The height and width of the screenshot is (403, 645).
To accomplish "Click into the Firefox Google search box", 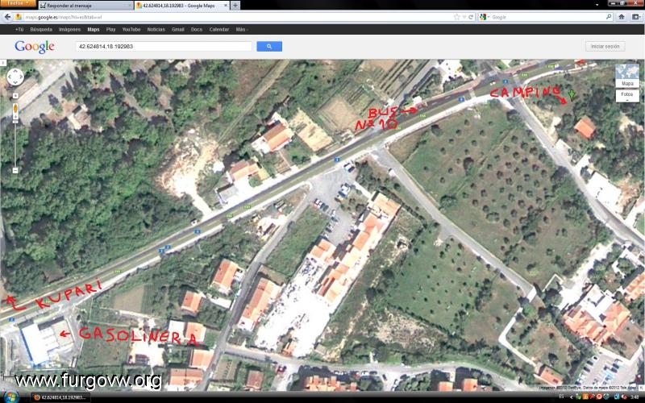I will [x=547, y=17].
